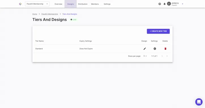Click the Expiry Settings column header
Viewport: 205px width, 108px height.
pyautogui.click(x=86, y=41)
